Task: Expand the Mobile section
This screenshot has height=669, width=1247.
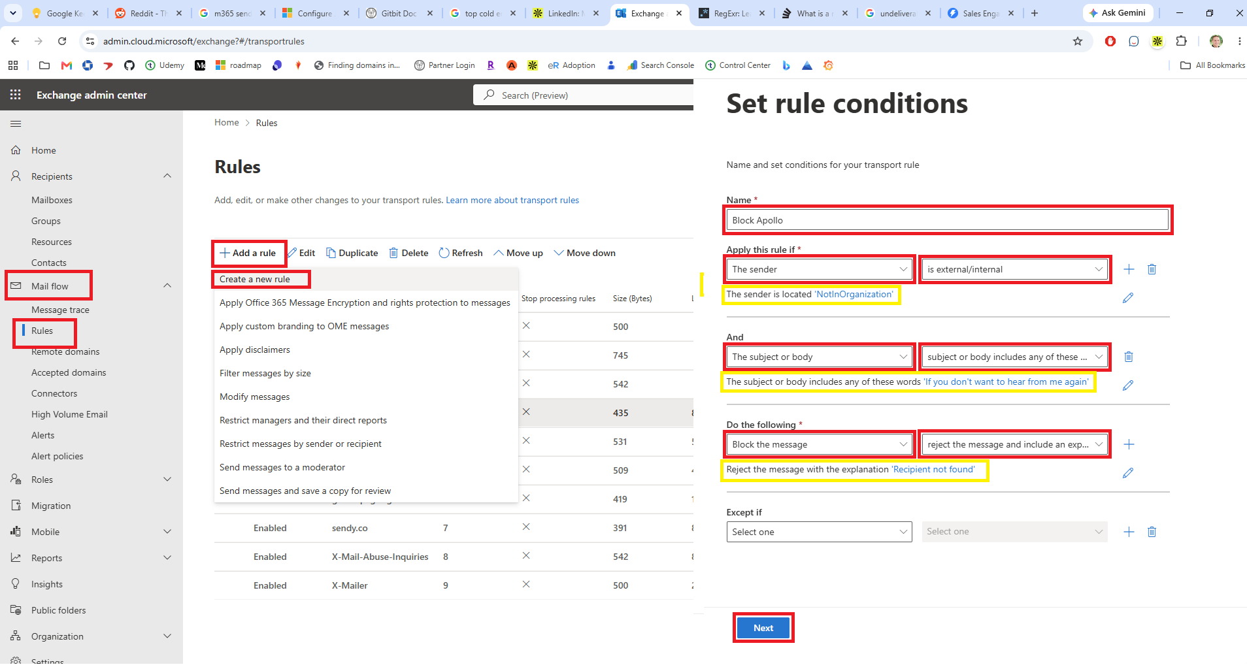Action: click(167, 531)
